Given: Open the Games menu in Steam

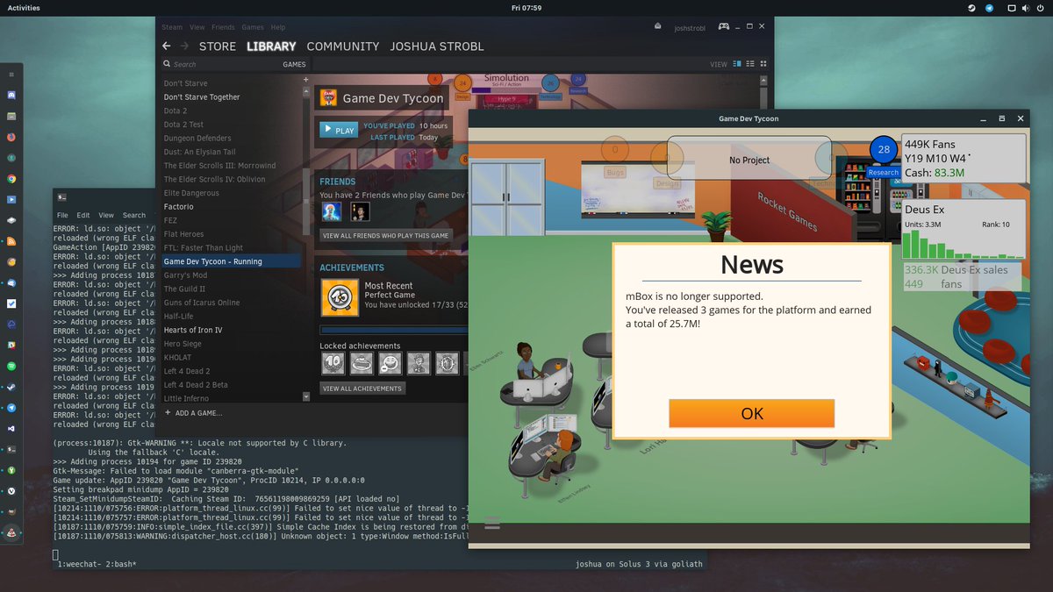Looking at the screenshot, I should pos(253,27).
